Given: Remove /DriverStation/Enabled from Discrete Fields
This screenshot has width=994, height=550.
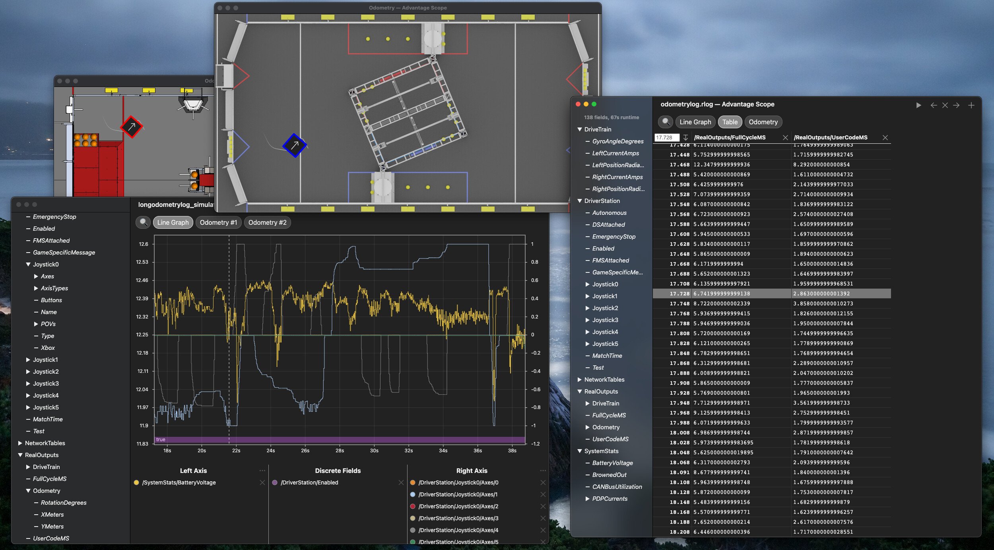Looking at the screenshot, I should [x=401, y=482].
